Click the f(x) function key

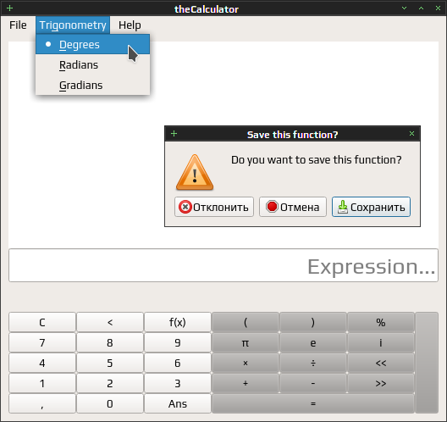(x=178, y=322)
